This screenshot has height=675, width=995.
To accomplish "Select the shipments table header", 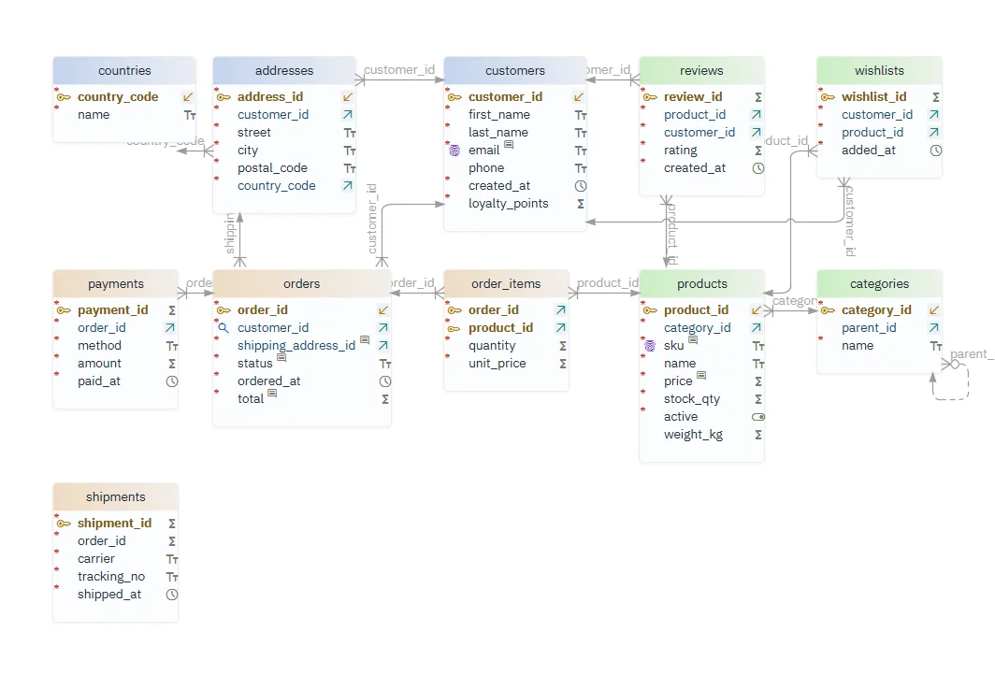I will coord(116,496).
